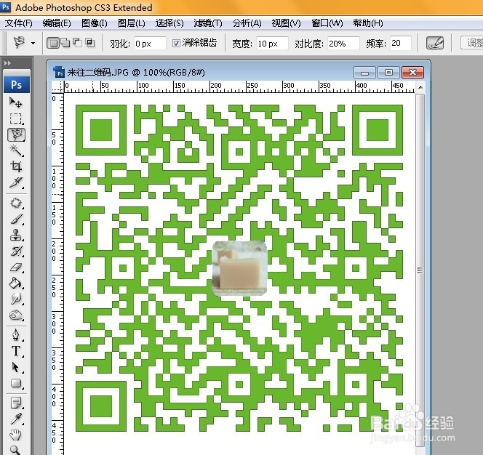Open the 文件(F) menu
The width and height of the screenshot is (483, 455).
(x=18, y=23)
